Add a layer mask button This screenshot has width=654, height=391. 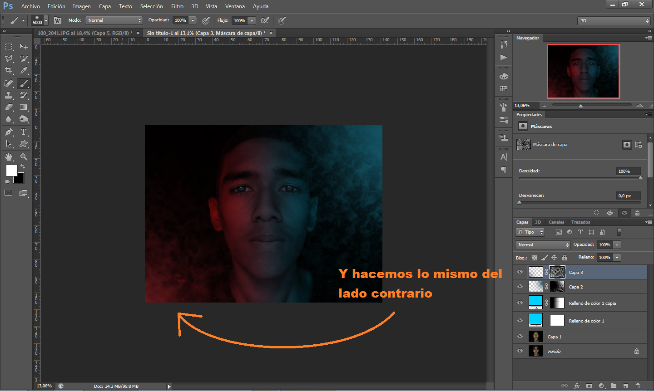pos(589,386)
